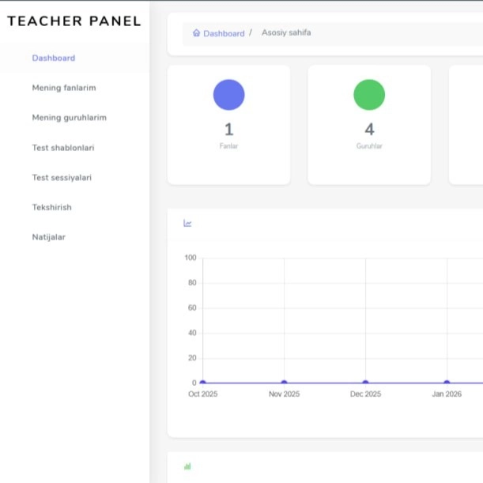
Task: Click the Fanlar card label
Action: click(x=229, y=146)
